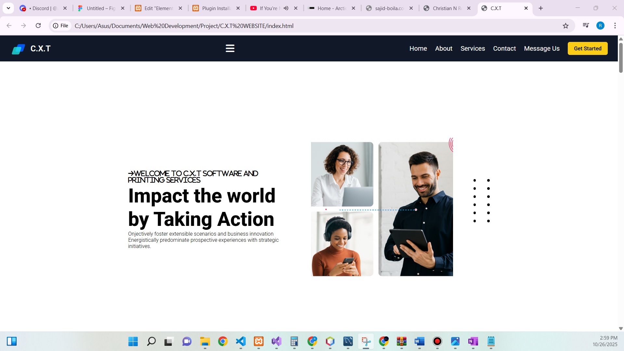624x351 pixels.
Task: Open the clock and date in taskbar
Action: coord(605,341)
